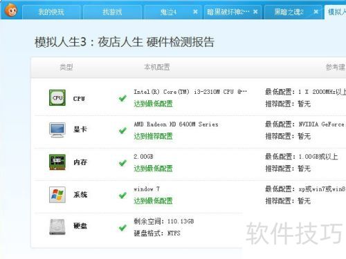Image resolution: width=346 pixels, height=259 pixels.
Task: Click 推荐配置: 暂无 in 内存 row
Action: 288,169
